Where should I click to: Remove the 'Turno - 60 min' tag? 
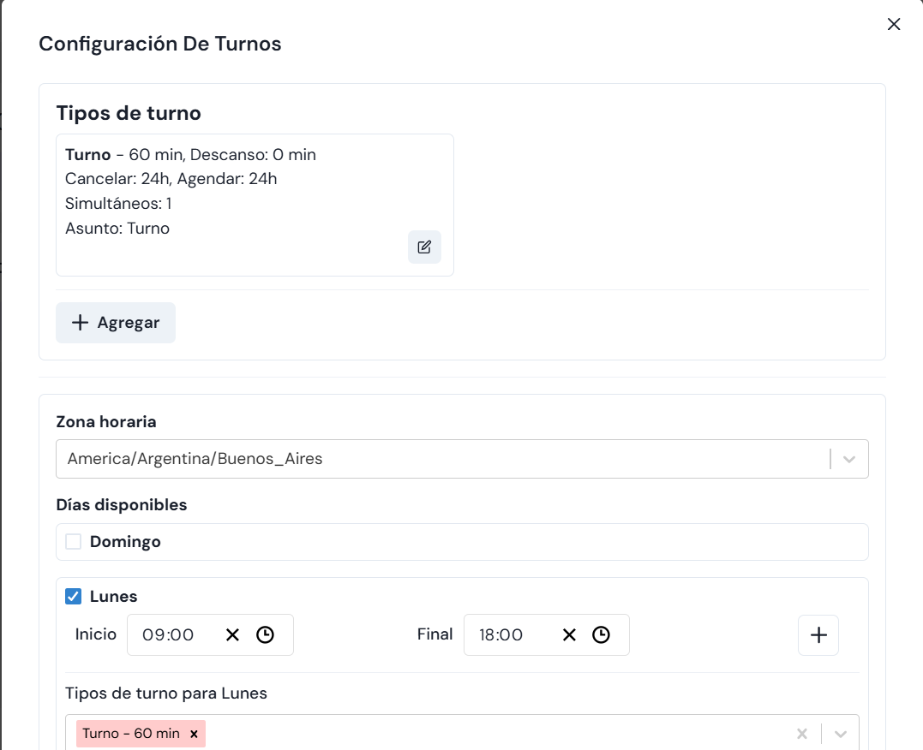194,734
